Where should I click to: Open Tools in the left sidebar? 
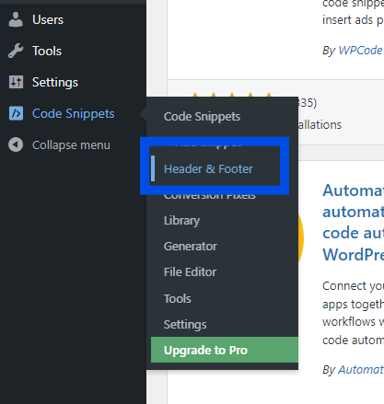[47, 51]
